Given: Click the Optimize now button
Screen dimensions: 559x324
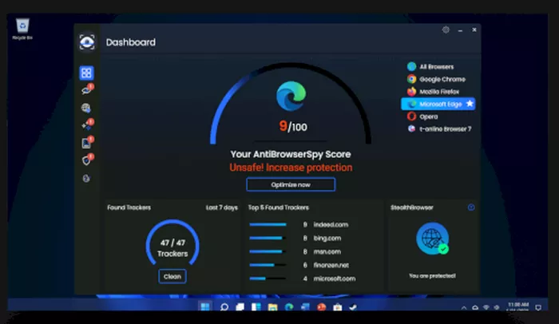Looking at the screenshot, I should point(291,184).
